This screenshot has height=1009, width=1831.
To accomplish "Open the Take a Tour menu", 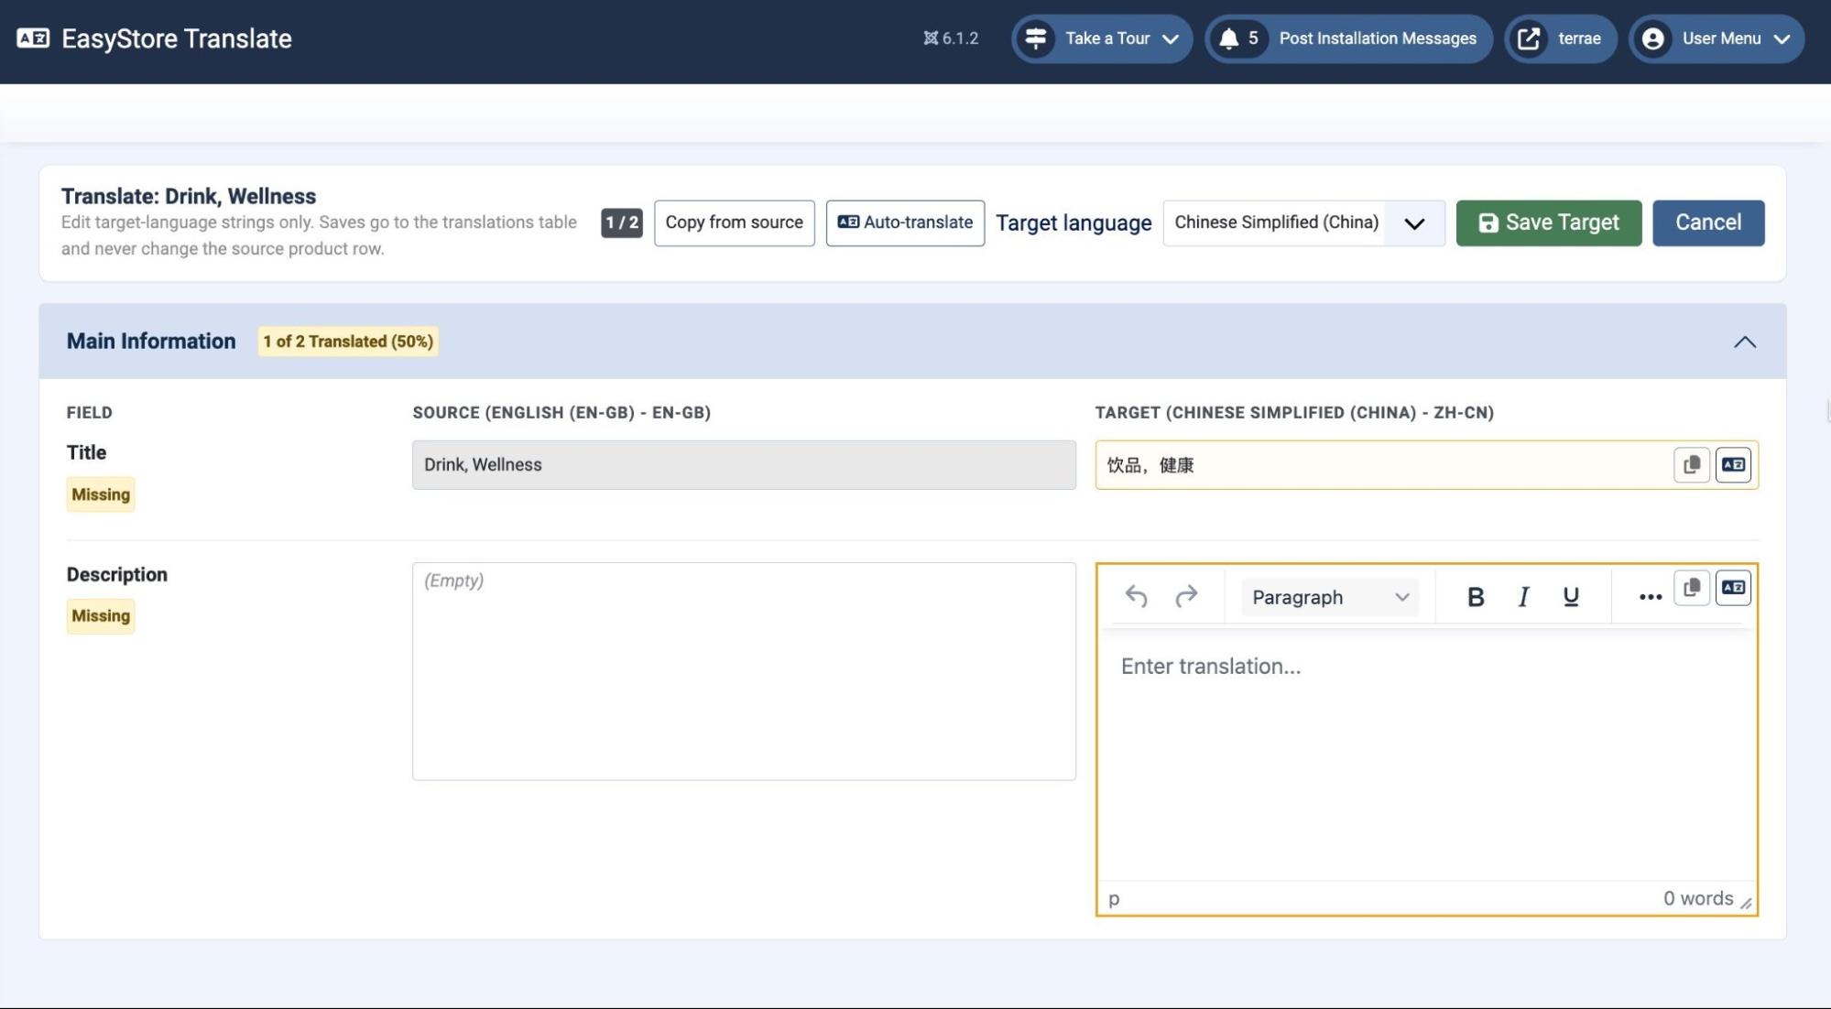I will (x=1102, y=38).
